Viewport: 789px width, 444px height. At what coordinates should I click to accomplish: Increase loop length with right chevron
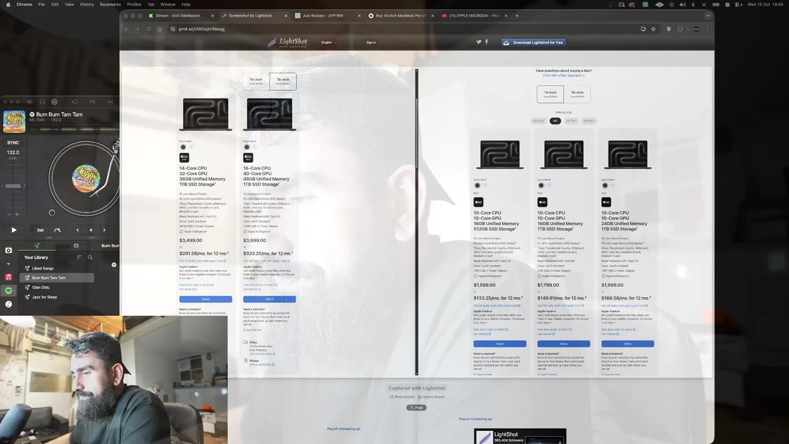pos(104,230)
